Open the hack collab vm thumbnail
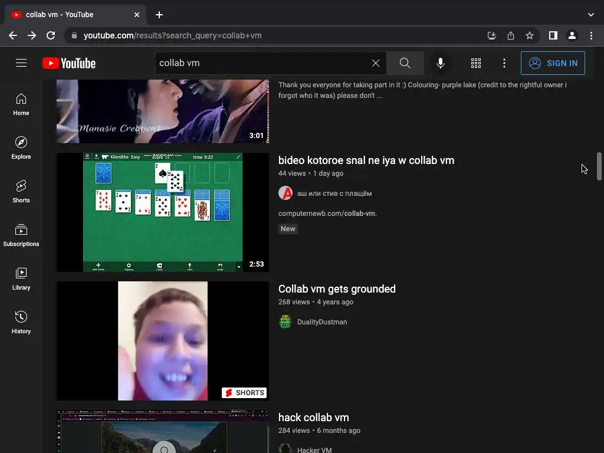The height and width of the screenshot is (453, 604). [163, 431]
